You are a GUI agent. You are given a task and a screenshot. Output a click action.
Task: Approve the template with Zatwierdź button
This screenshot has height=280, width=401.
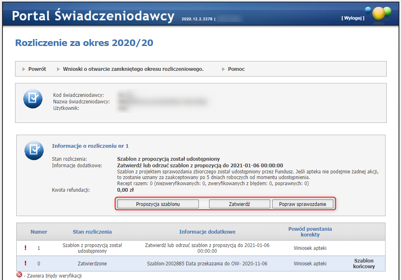(239, 203)
